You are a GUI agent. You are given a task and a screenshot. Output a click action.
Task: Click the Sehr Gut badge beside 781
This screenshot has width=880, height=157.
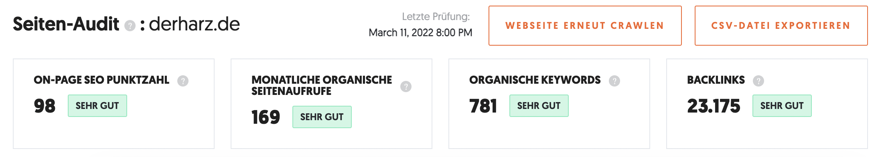[x=539, y=106]
